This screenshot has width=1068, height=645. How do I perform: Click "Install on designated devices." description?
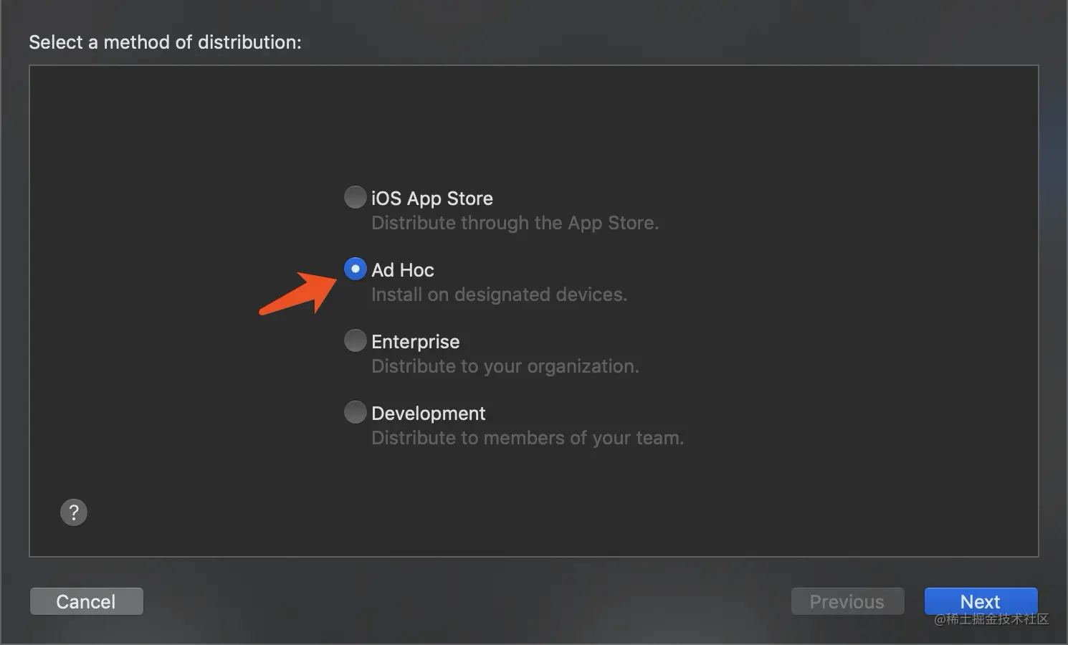pos(499,295)
